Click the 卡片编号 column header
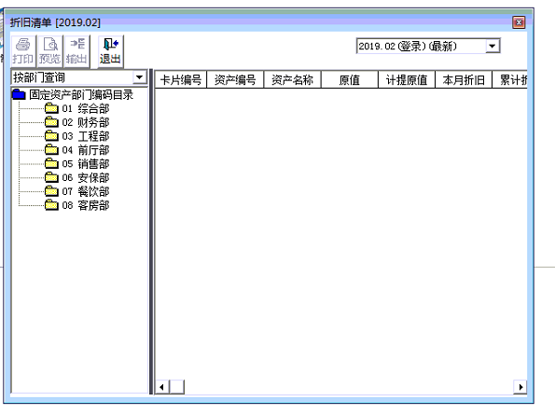Image resolution: width=555 pixels, height=415 pixels. point(181,79)
